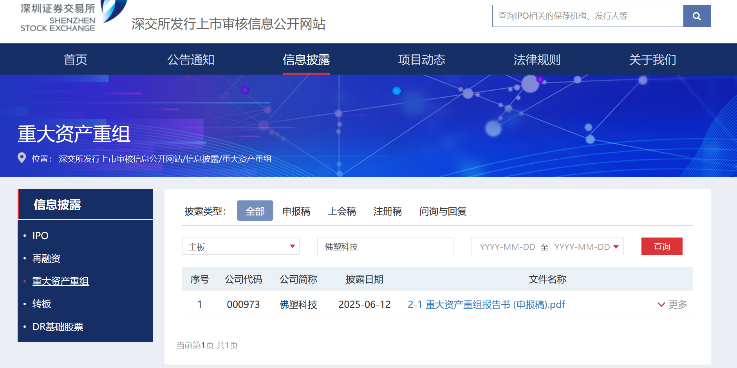Filter by 上会稿 disclosure type
This screenshot has width=737, height=368.
coord(342,211)
